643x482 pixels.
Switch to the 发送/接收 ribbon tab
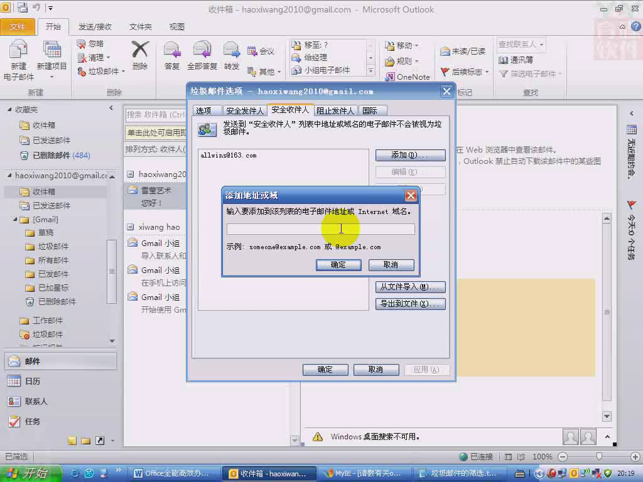[95, 26]
